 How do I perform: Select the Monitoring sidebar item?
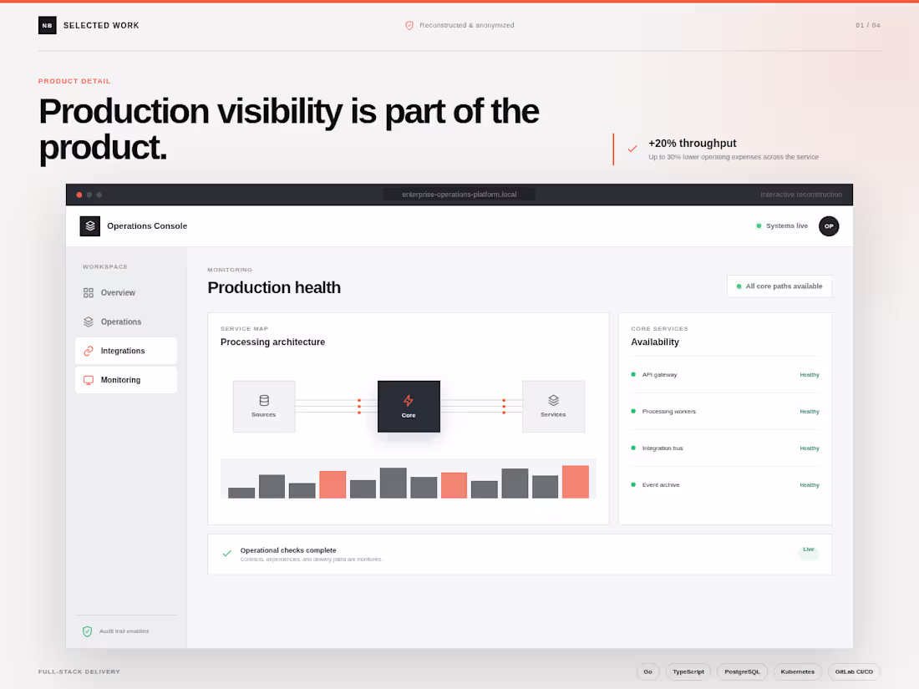pyautogui.click(x=126, y=380)
